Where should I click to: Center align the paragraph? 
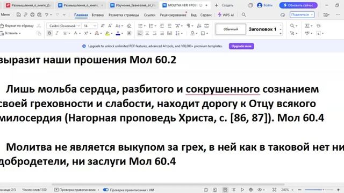click(x=147, y=33)
